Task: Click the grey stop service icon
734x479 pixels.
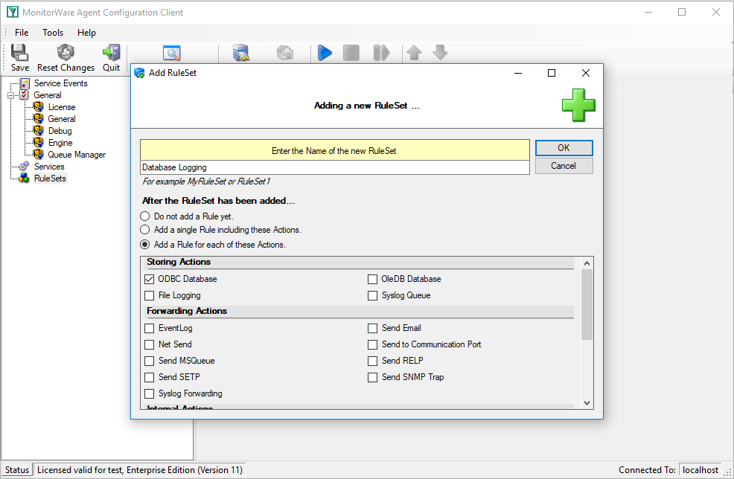Action: click(351, 53)
